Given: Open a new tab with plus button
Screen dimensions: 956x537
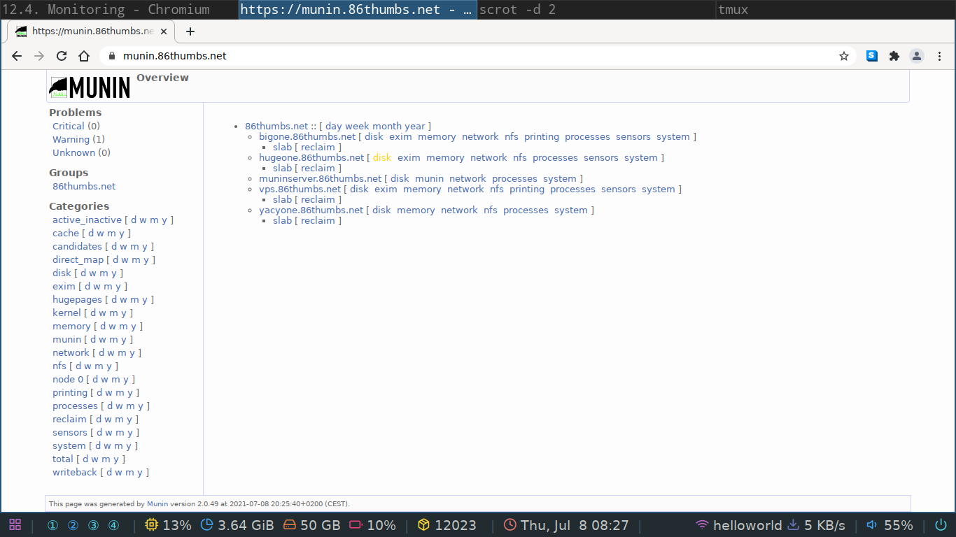Looking at the screenshot, I should click(190, 31).
